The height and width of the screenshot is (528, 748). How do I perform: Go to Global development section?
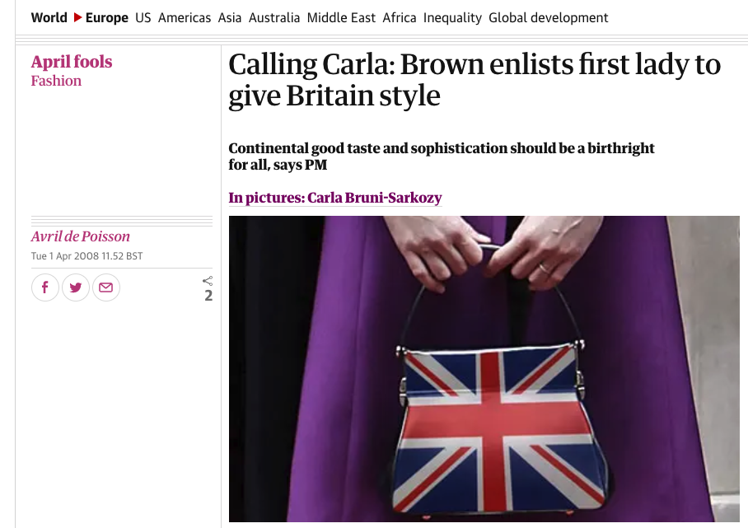(549, 17)
